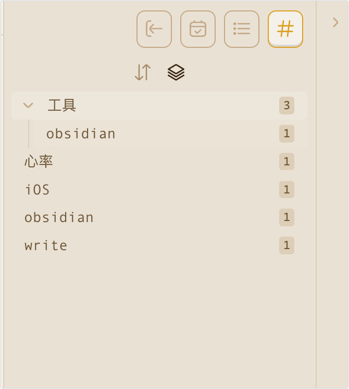This screenshot has width=349, height=389.
Task: Click the count badge 3 beside 工具
Action: pyautogui.click(x=286, y=106)
